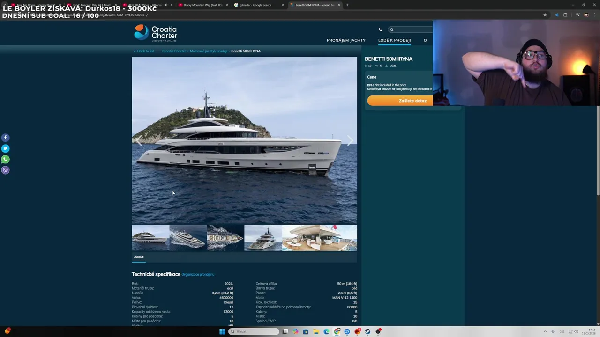Show hidden system tray icons chevron
The width and height of the screenshot is (600, 337).
tap(545, 331)
